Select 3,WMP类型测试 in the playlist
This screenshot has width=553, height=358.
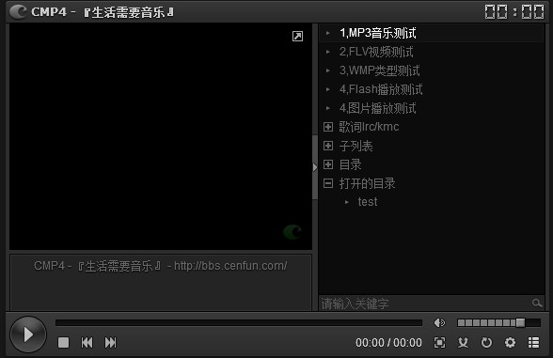tap(432, 70)
